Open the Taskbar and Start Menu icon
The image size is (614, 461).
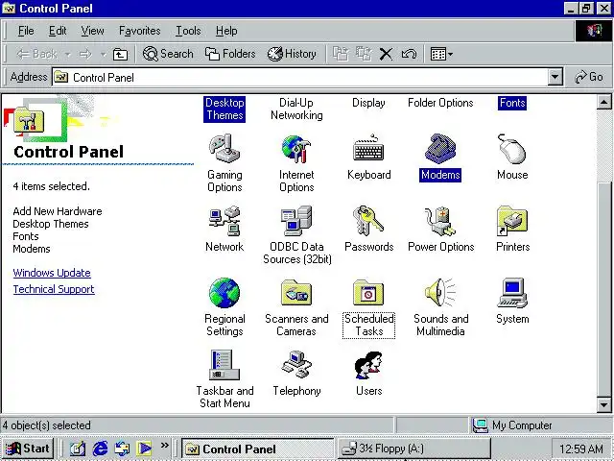pos(224,365)
